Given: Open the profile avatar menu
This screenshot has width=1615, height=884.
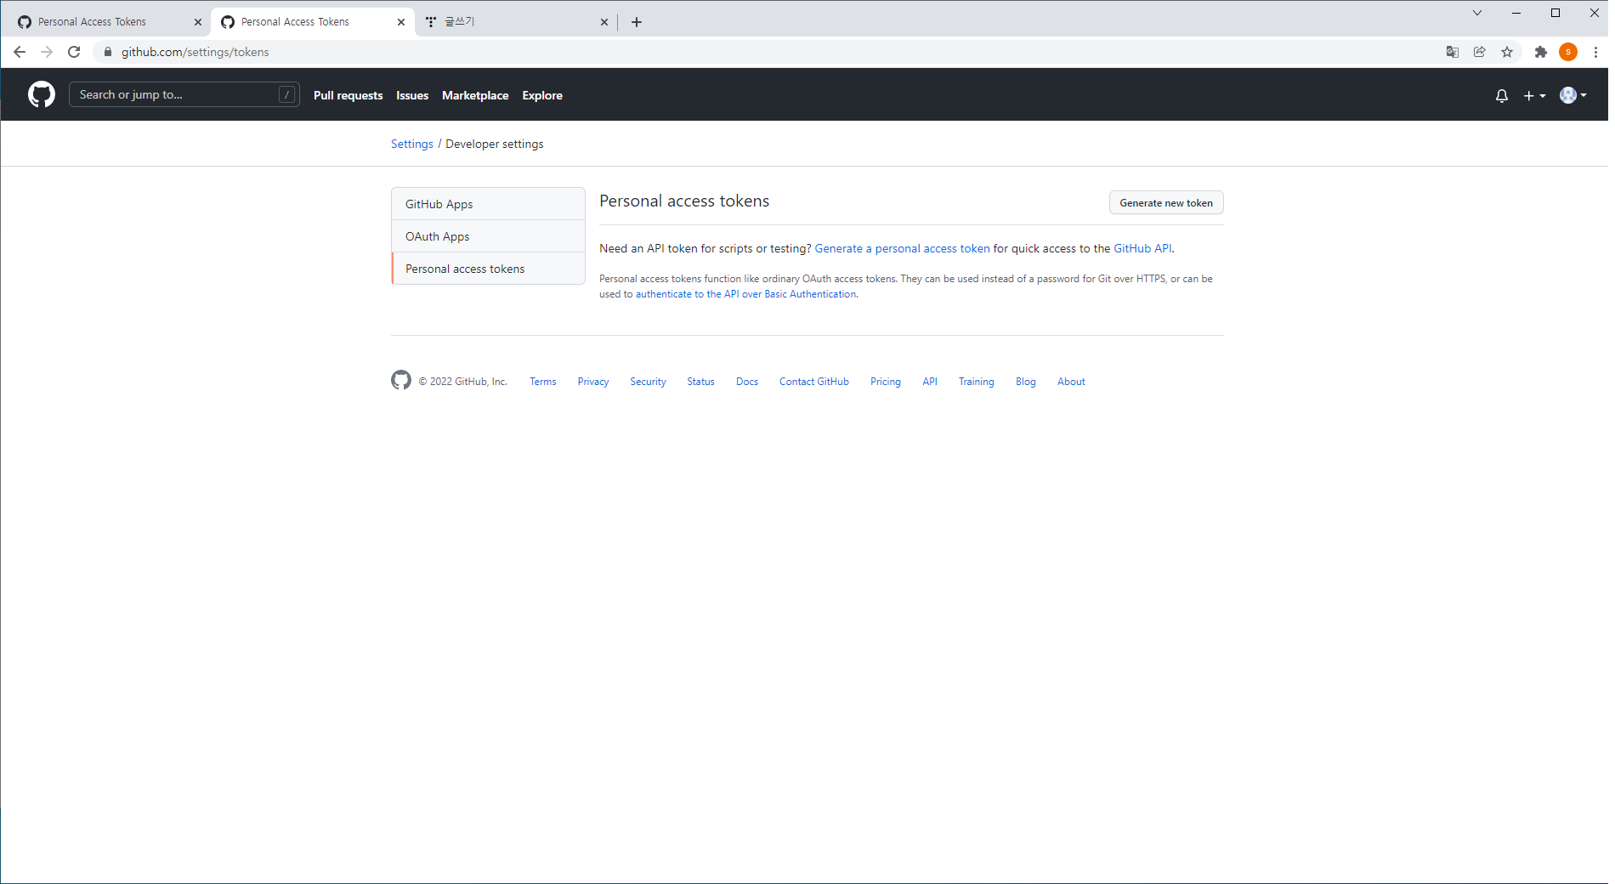Looking at the screenshot, I should pyautogui.click(x=1573, y=95).
